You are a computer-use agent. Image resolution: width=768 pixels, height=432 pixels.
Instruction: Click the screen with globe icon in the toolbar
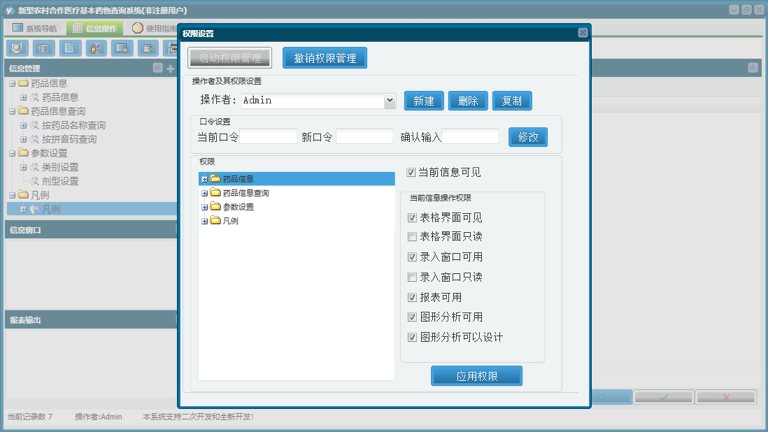(x=122, y=48)
